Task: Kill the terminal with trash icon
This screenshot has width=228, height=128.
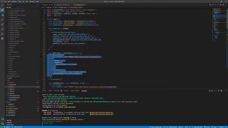Action: 221,91
